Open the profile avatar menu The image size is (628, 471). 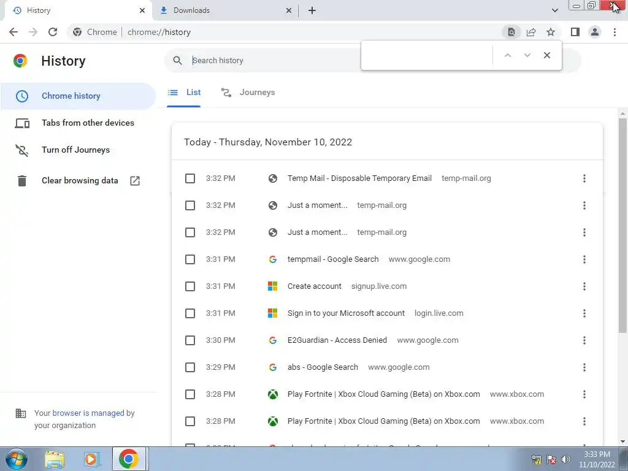point(595,32)
